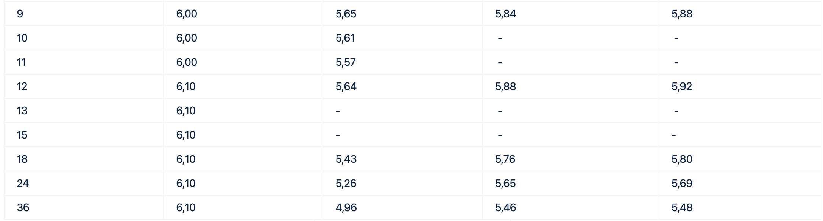The image size is (823, 221).
Task: Click the 5,84 cell in row 9
Action: pyautogui.click(x=505, y=14)
